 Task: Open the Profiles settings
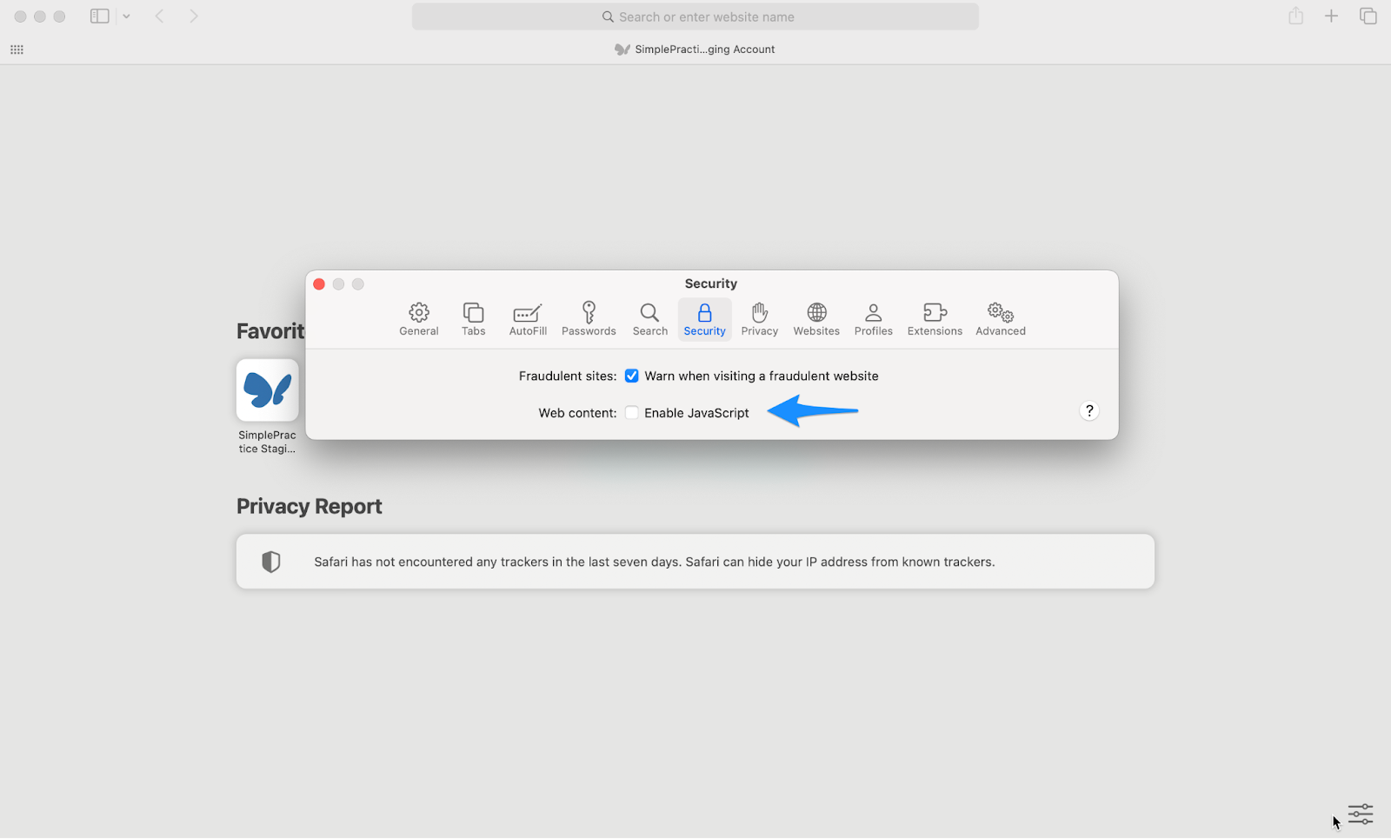pyautogui.click(x=873, y=319)
